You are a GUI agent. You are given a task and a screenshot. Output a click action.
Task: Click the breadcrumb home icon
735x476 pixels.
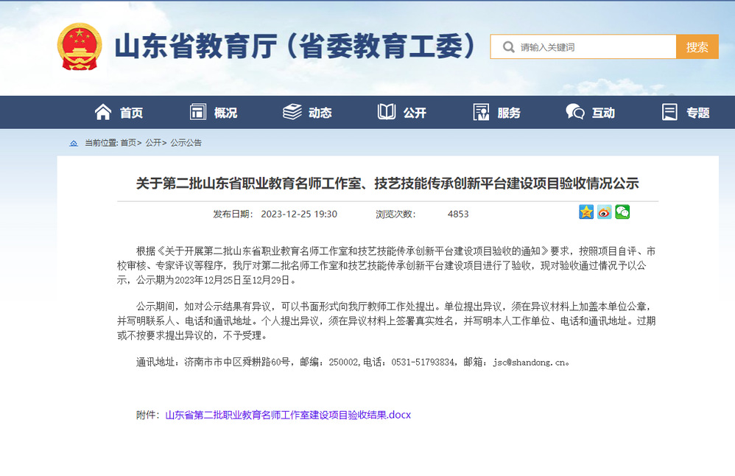click(74, 143)
